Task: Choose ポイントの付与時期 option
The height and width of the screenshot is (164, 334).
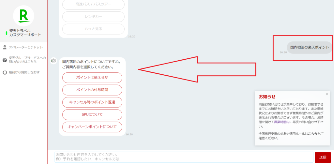Action: pos(92,90)
